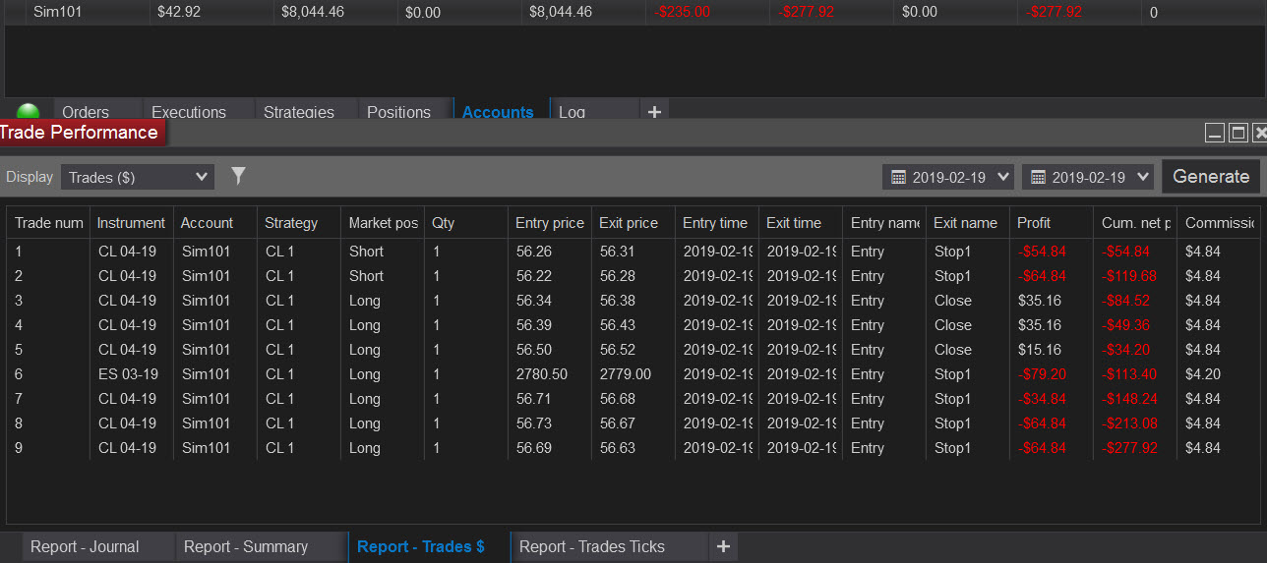Viewport: 1267px width, 563px height.
Task: Sort by the Profit column header
Action: 1052,223
